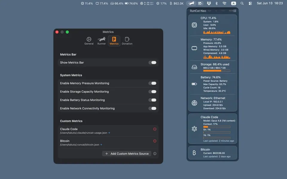Toggle Enable Battery Status Monitoring
Image resolution: width=287 pixels, height=179 pixels.
tap(152, 100)
